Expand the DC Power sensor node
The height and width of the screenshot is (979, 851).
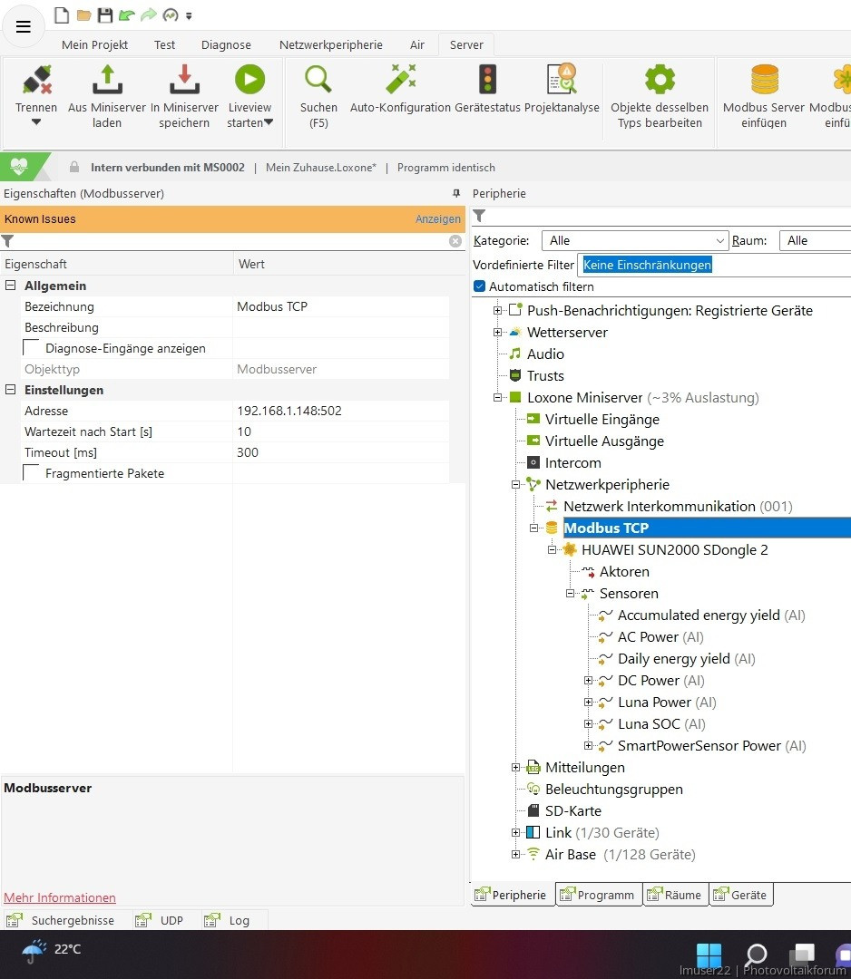(588, 681)
